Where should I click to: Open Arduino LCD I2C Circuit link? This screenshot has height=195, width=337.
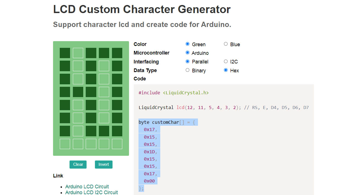coord(91,192)
